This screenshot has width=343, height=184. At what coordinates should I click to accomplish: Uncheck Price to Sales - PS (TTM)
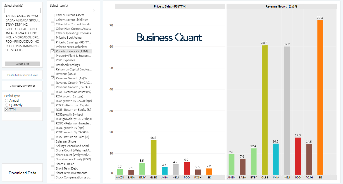pyautogui.click(x=53, y=51)
